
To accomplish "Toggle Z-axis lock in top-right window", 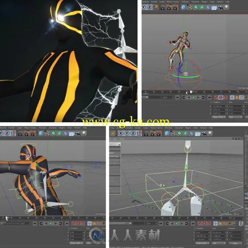I will click(150, 7).
